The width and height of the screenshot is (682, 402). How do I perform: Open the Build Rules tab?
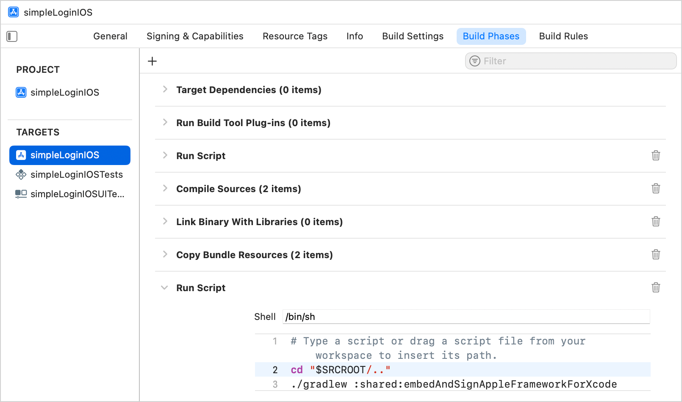(x=563, y=36)
